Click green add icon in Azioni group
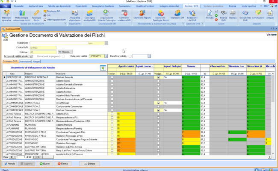The height and width of the screenshot is (171, 278). click(216, 15)
